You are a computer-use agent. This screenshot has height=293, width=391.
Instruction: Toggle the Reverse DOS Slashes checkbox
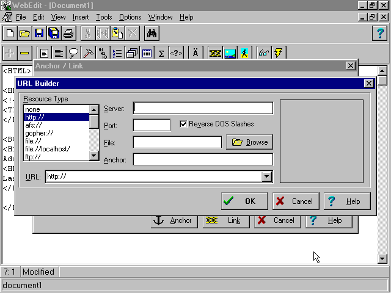[x=183, y=124]
